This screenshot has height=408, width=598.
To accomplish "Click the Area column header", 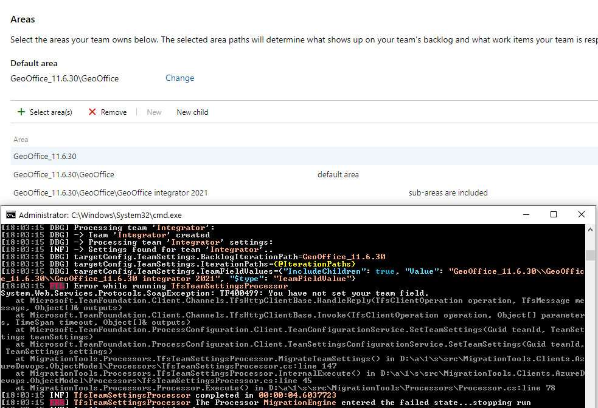I will [x=21, y=139].
